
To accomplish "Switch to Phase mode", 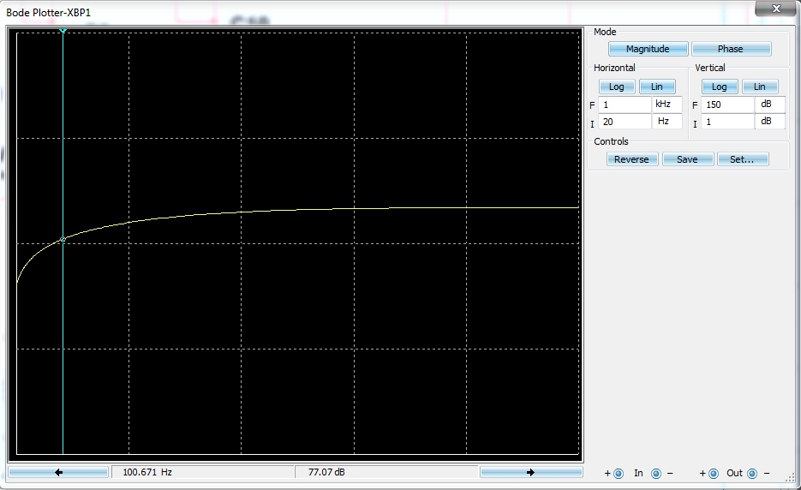I will click(731, 49).
